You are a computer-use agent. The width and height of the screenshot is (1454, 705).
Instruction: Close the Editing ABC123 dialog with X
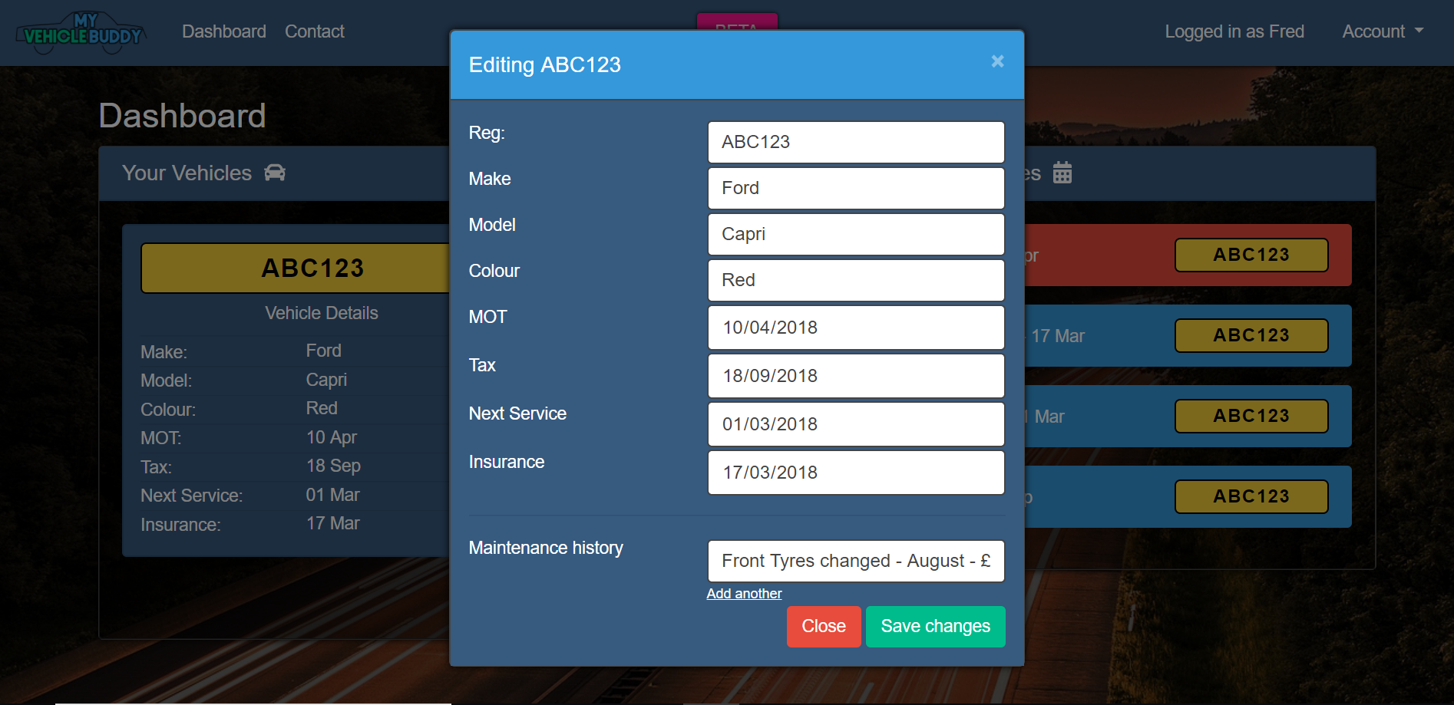click(x=997, y=61)
